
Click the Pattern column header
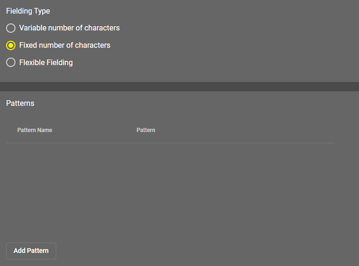146,130
